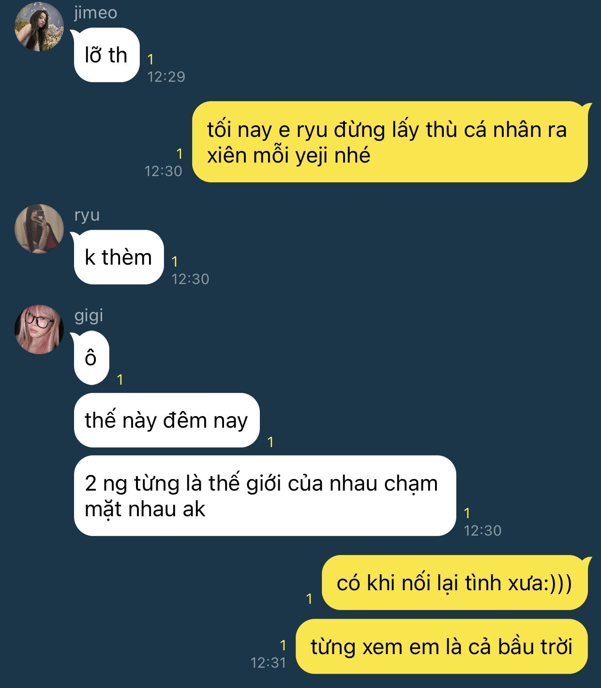Tap the read count beside 'ô' message

click(x=120, y=380)
